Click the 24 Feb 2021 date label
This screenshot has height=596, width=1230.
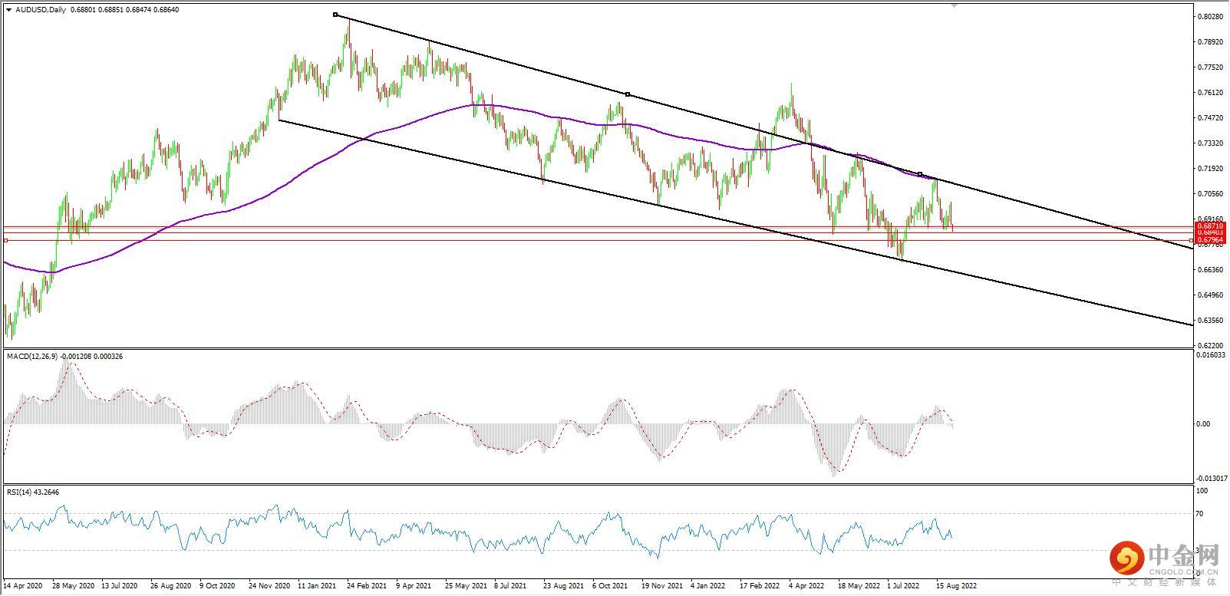366,584
